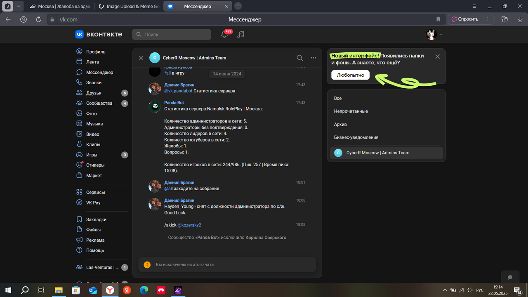Open the Фото section
Screen dimensions: 528x297
pyautogui.click(x=92, y=113)
